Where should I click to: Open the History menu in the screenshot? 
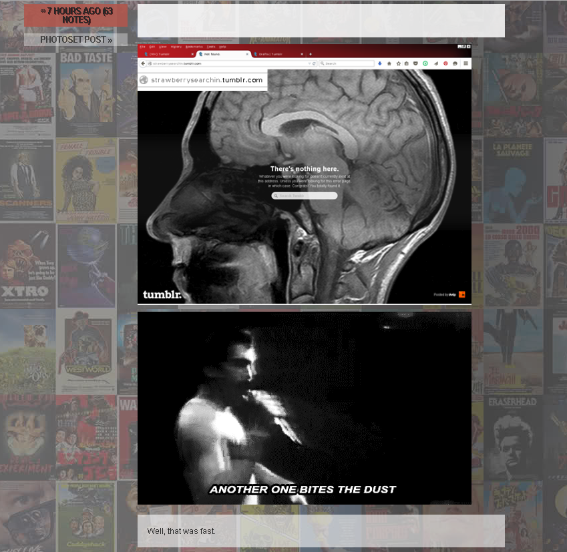pyautogui.click(x=176, y=47)
